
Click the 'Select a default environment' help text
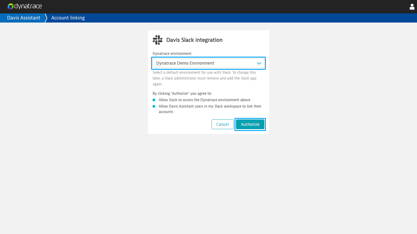[x=205, y=78]
